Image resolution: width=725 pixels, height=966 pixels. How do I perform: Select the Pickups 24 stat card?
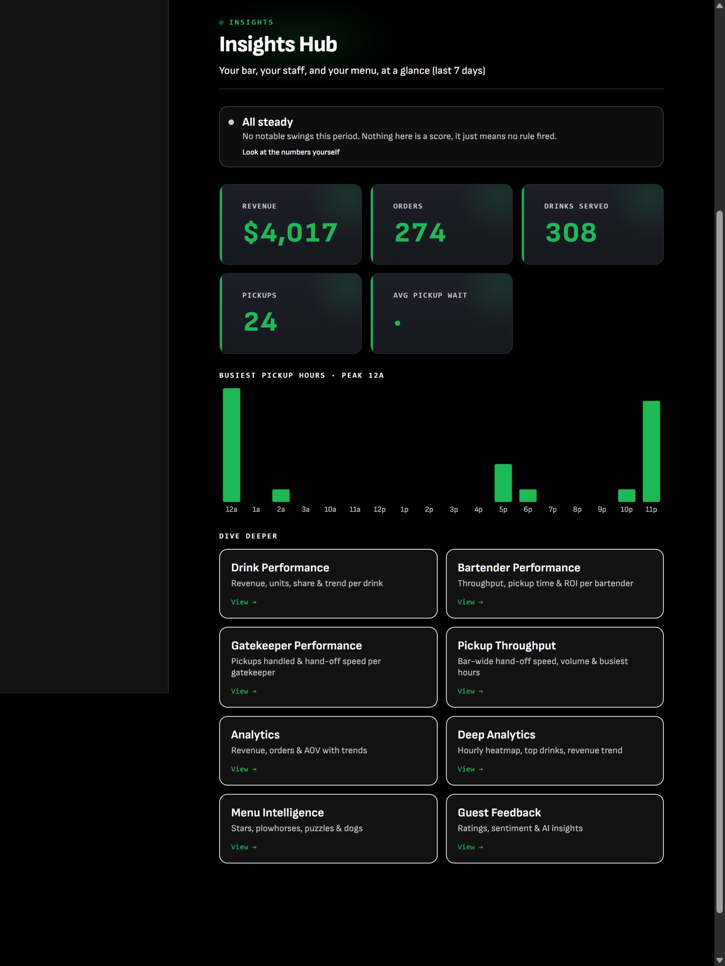pyautogui.click(x=291, y=313)
